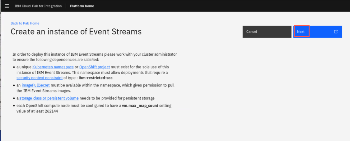Click Next to continue instance creation

(x=318, y=32)
